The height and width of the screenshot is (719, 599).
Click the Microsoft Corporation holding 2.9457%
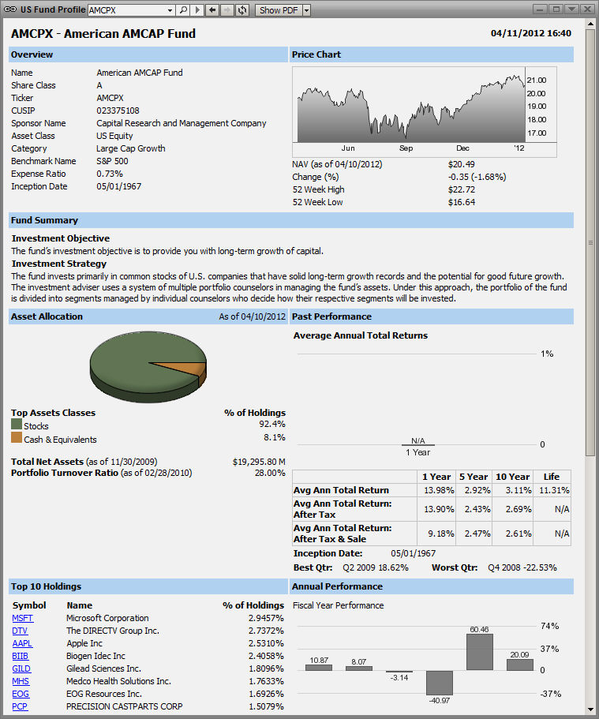click(x=266, y=618)
